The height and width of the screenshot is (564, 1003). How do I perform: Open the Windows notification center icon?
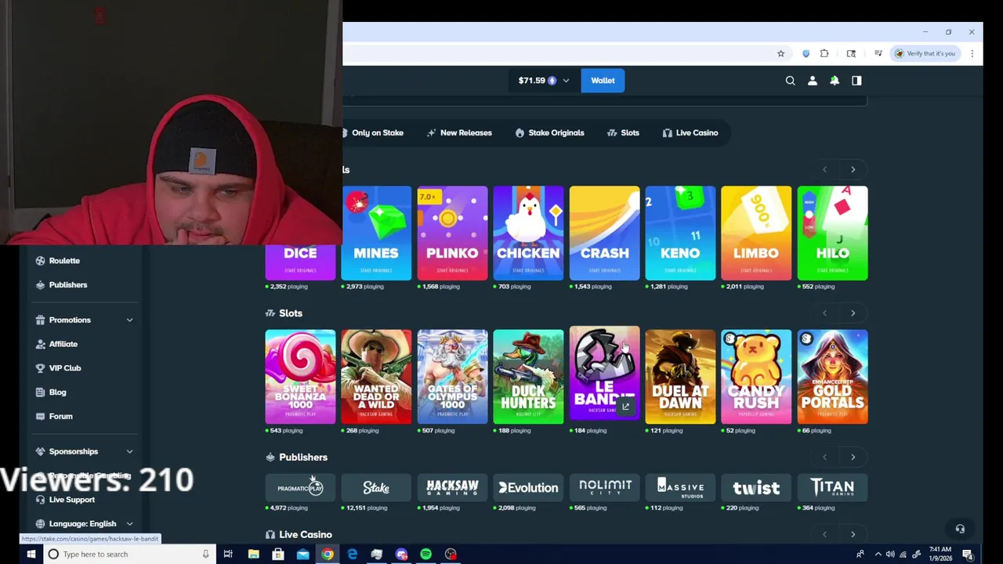[x=968, y=554]
